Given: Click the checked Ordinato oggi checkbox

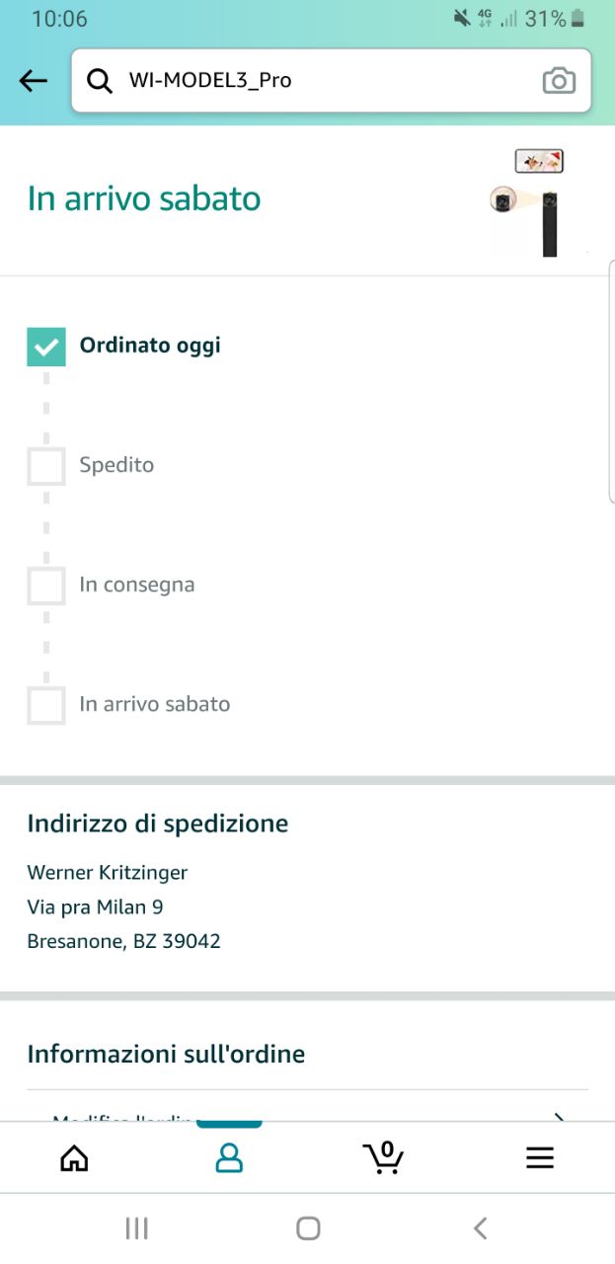Looking at the screenshot, I should pyautogui.click(x=46, y=347).
